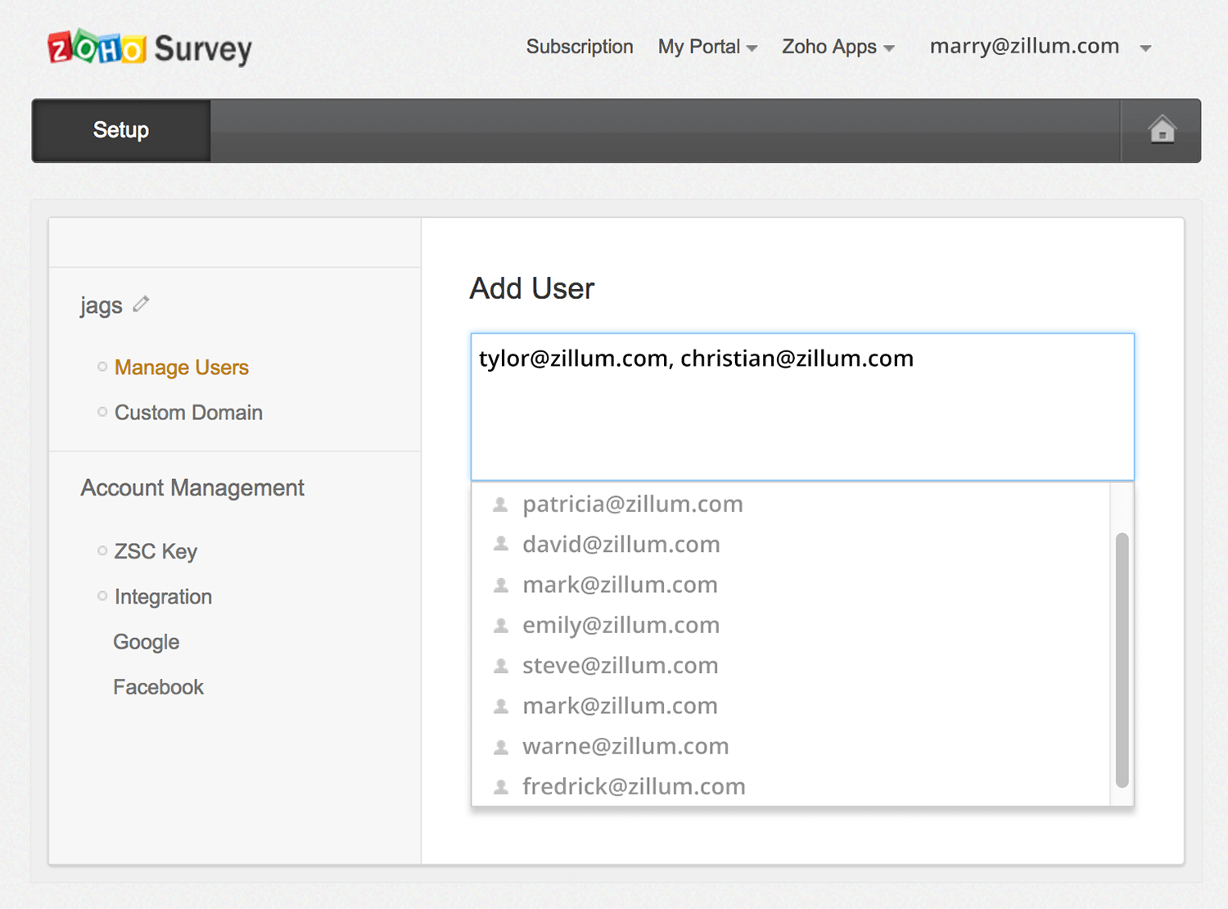
Task: Click inside the Add User email field
Action: point(802,407)
